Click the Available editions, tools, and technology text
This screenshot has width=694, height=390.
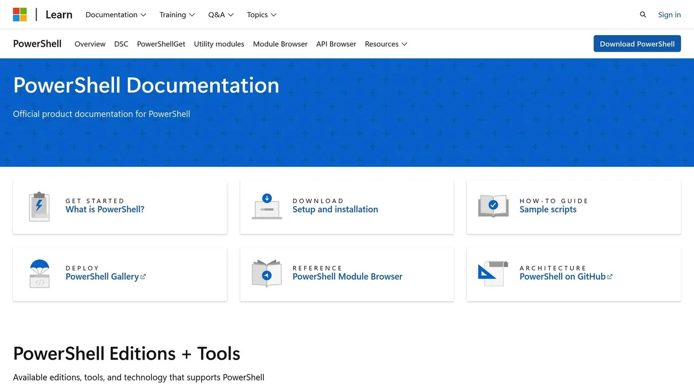[x=139, y=377]
